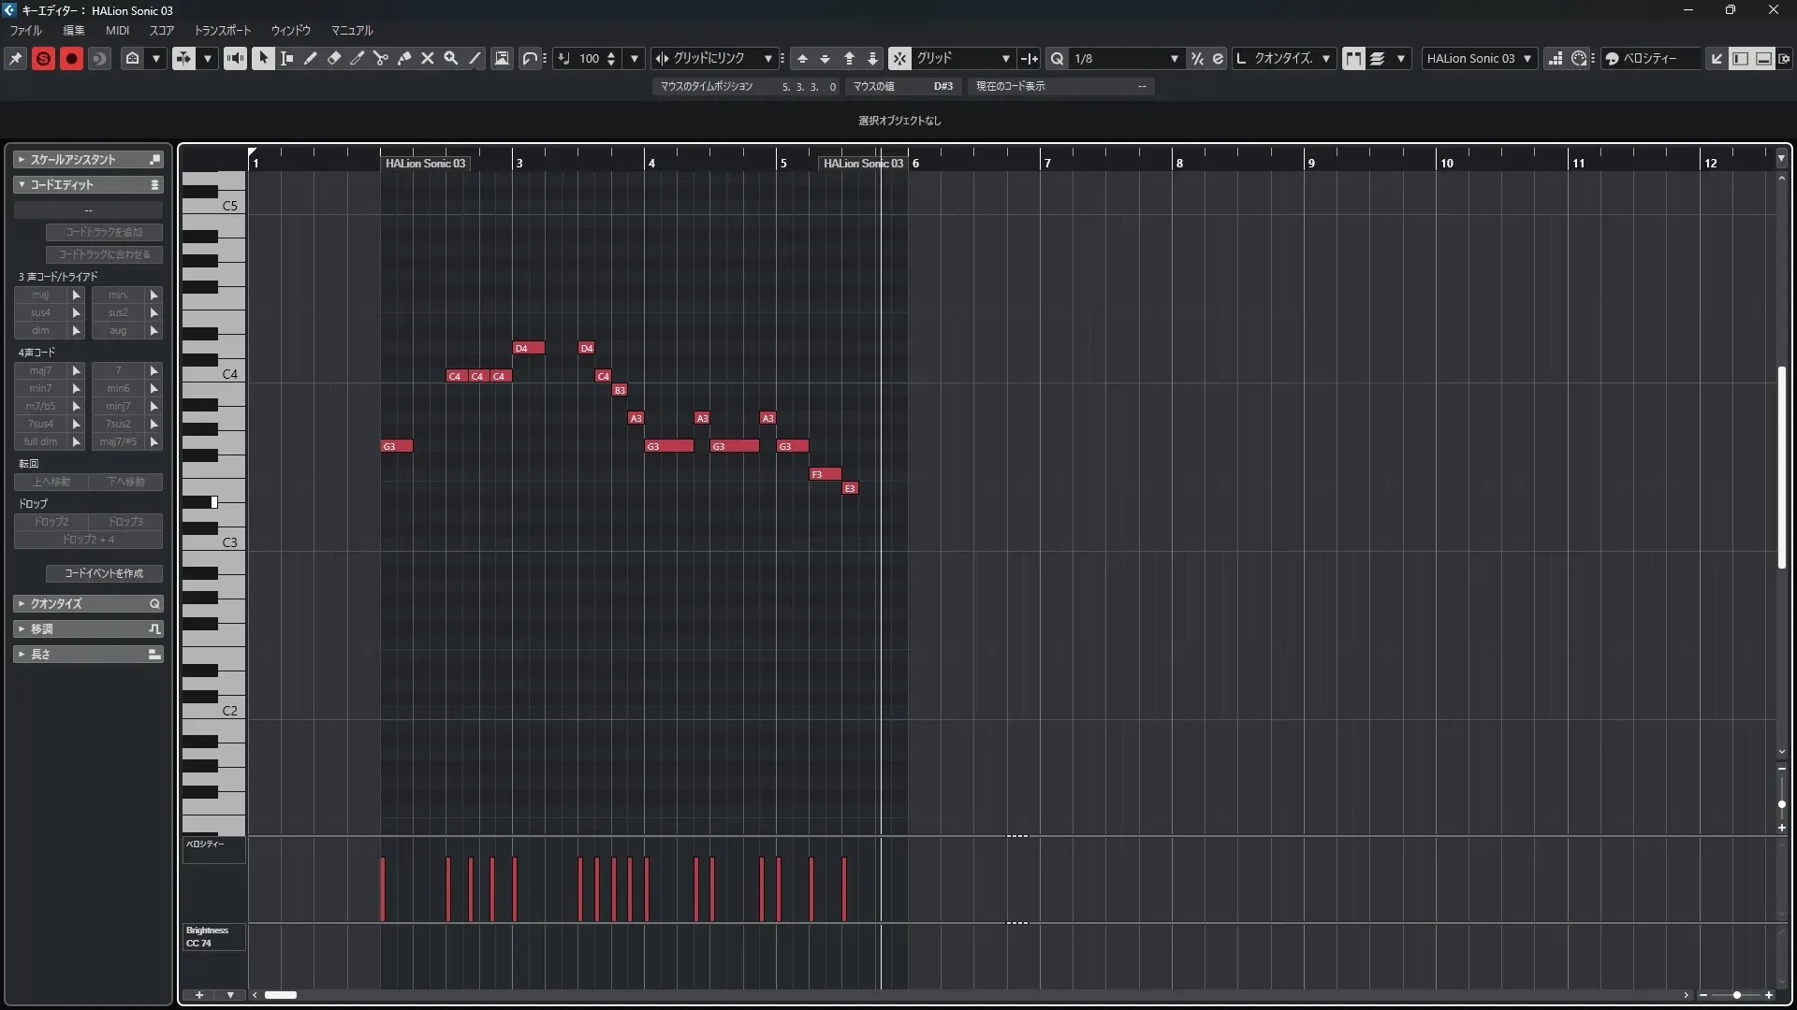The width and height of the screenshot is (1797, 1010).
Task: Select the Zoom magnifier tool
Action: point(450,58)
